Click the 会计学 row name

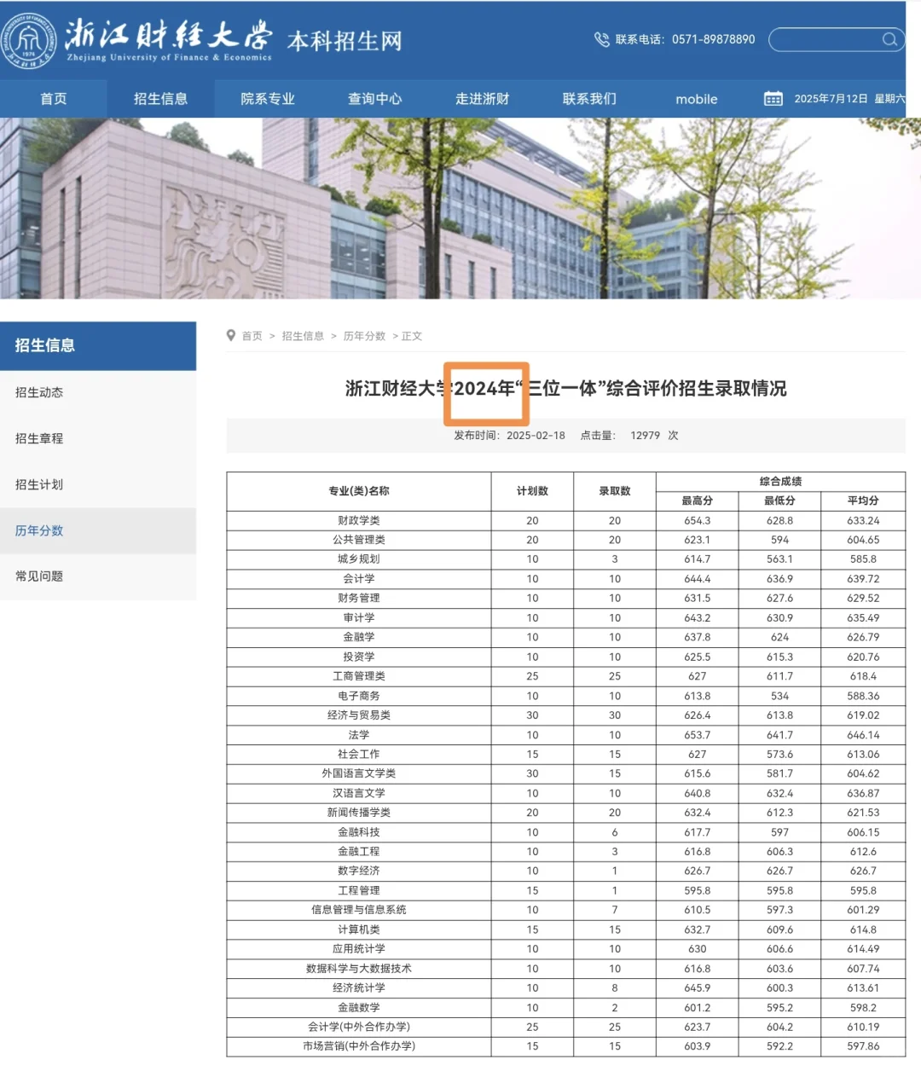pyautogui.click(x=359, y=579)
